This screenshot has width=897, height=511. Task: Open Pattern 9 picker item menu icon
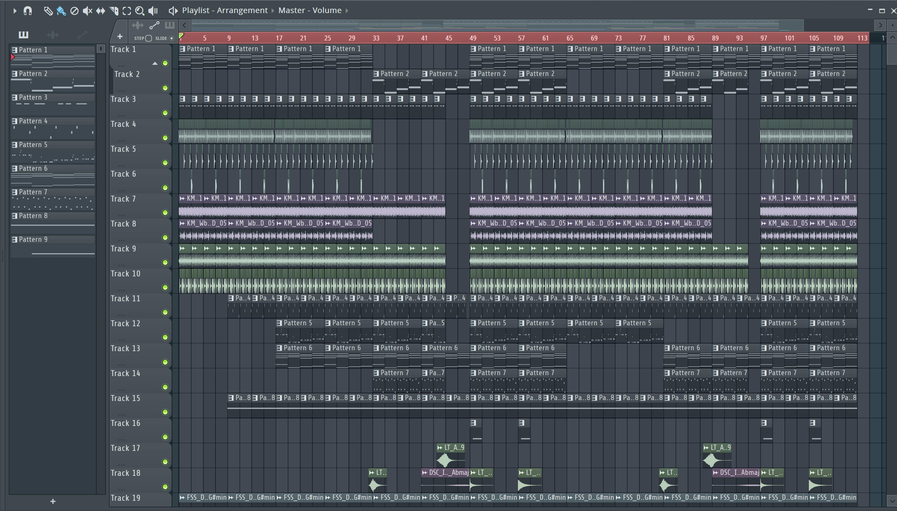14,239
